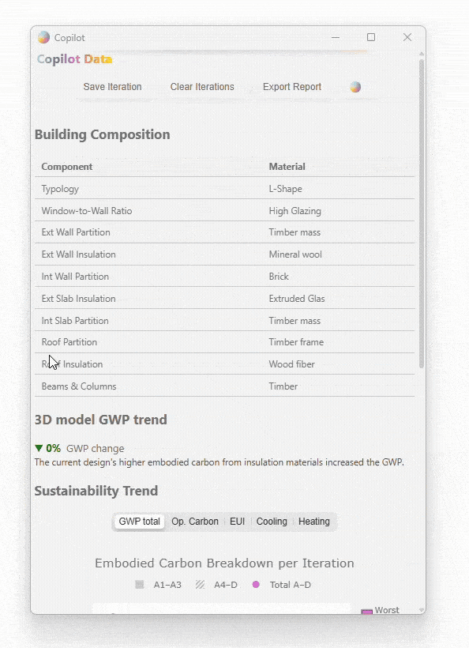The height and width of the screenshot is (648, 469).
Task: Click the scrollbar down arrow
Action: (x=422, y=610)
